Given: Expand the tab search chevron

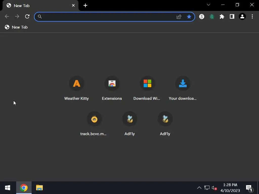Looking at the screenshot, I should pos(208,5).
